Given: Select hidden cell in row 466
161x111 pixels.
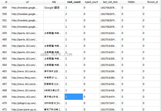Looking at the screenshot, I should tap(131, 78).
